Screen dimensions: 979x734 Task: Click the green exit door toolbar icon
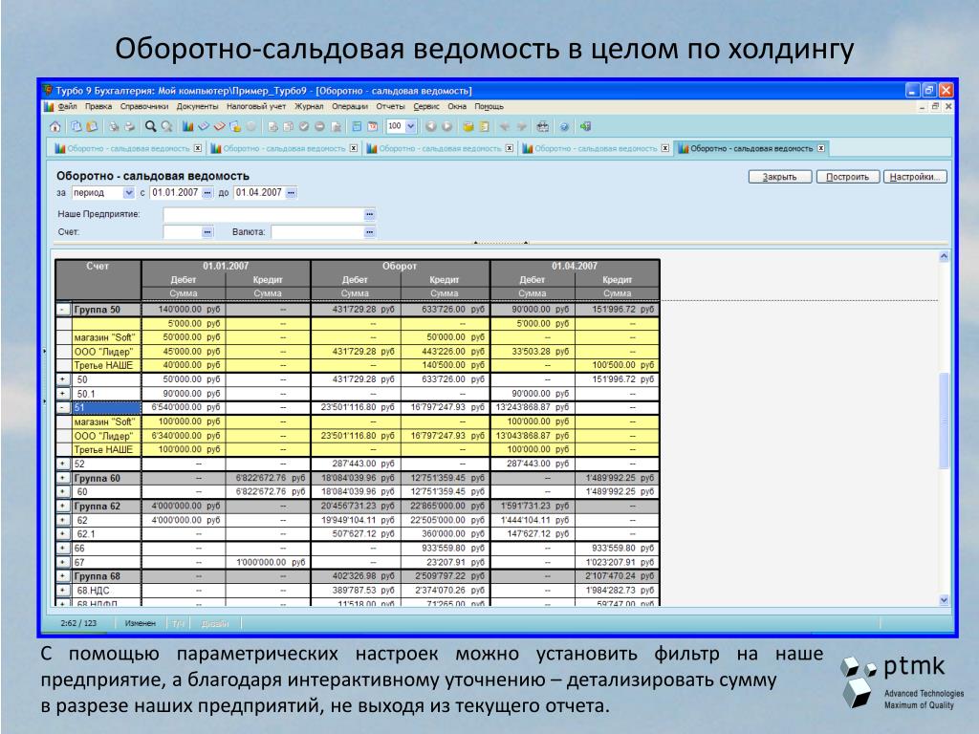click(x=585, y=127)
